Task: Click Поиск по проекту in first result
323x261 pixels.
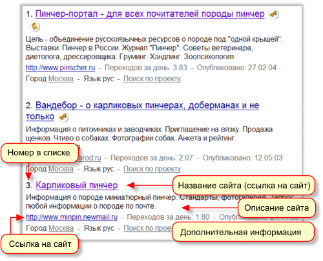Action: [152, 79]
